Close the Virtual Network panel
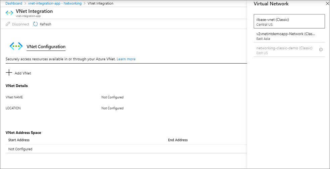 click(x=327, y=4)
